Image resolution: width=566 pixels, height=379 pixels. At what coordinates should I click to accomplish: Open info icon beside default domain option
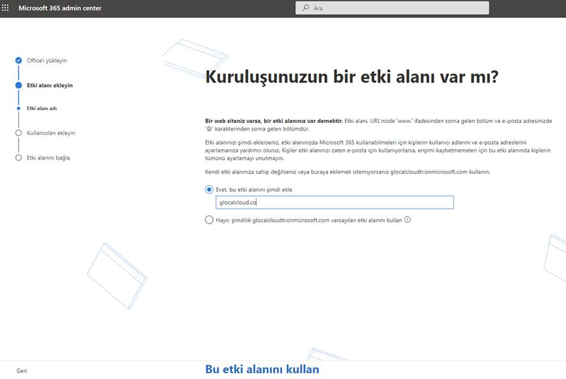pos(407,220)
